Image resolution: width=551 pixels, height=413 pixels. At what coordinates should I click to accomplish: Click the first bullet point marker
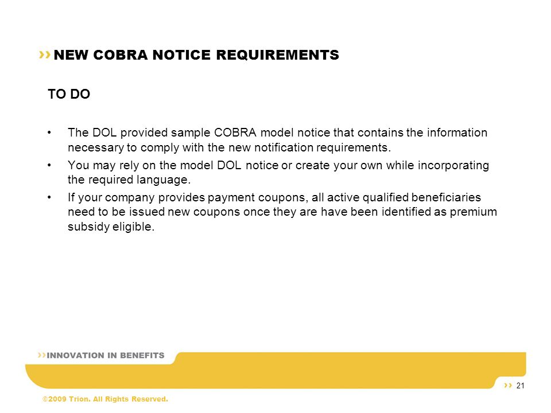(x=49, y=133)
